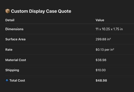Select the Material Cost label
The width and height of the screenshot is (134, 92).
tap(16, 60)
